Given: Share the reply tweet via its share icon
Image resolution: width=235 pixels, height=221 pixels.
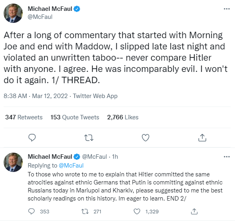Looking at the screenshot, I should coord(194,211).
